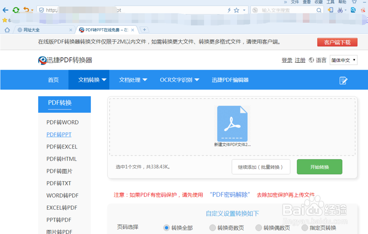Open the OCR文字识别 dropdown menu

pos(179,80)
